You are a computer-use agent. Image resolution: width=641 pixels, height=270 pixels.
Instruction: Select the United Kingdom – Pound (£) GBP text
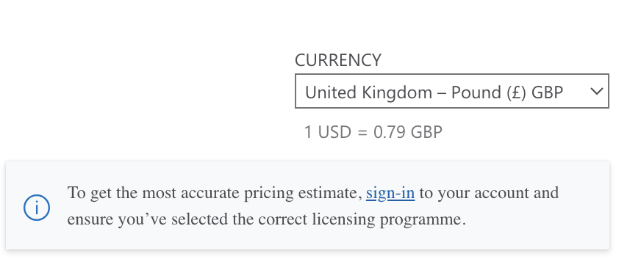[x=434, y=92]
